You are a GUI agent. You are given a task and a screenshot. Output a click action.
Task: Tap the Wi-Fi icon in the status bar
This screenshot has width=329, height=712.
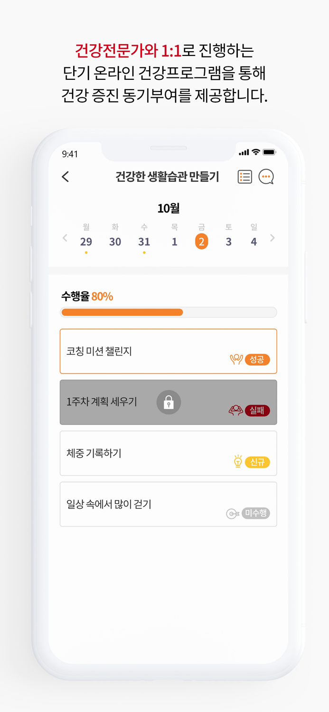(x=255, y=152)
